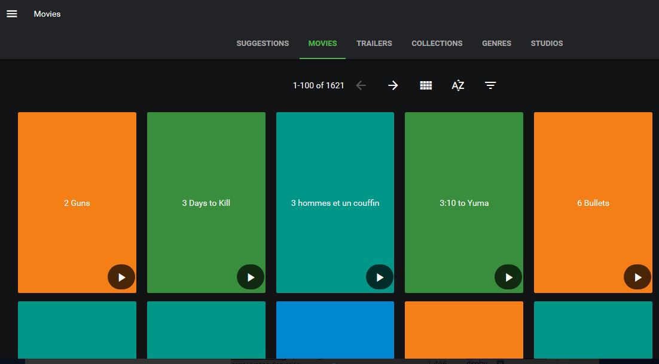Open the blue movie card in second row
Viewport: 659px width, 364px height.
pos(335,329)
